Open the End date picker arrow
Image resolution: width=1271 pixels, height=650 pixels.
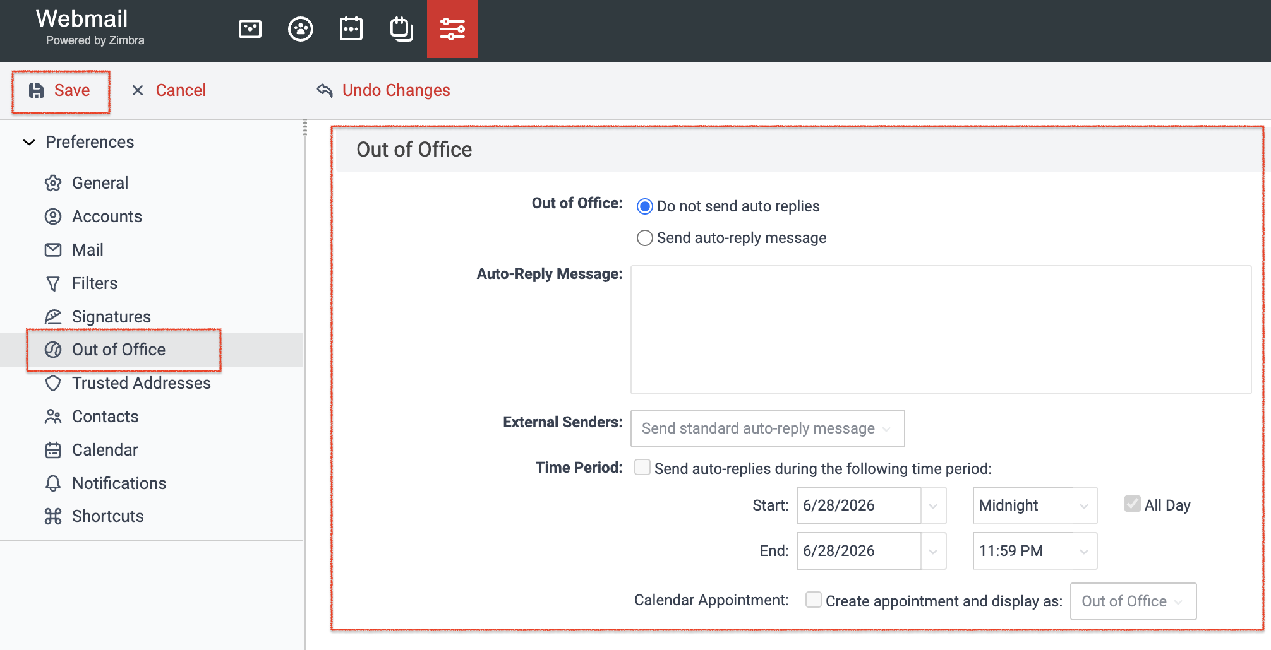click(x=933, y=551)
